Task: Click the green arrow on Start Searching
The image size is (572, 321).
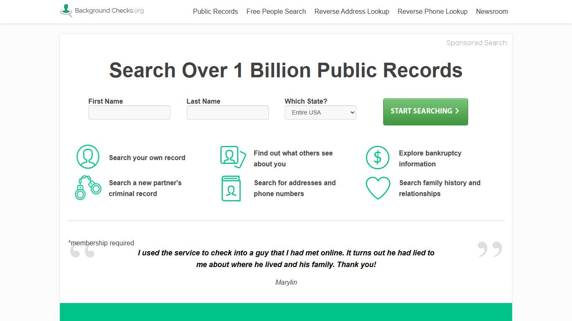Action: click(457, 111)
